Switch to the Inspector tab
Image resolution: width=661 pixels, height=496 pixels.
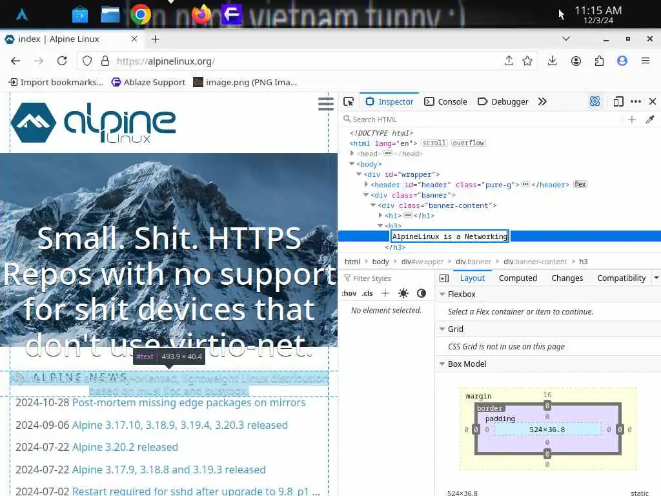pyautogui.click(x=389, y=101)
